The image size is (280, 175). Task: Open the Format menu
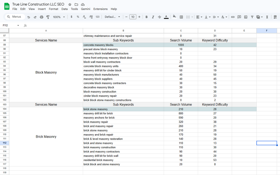[x=53, y=9]
